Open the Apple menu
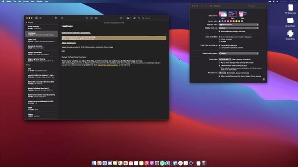The image size is (298, 167). pyautogui.click(x=3, y=1)
